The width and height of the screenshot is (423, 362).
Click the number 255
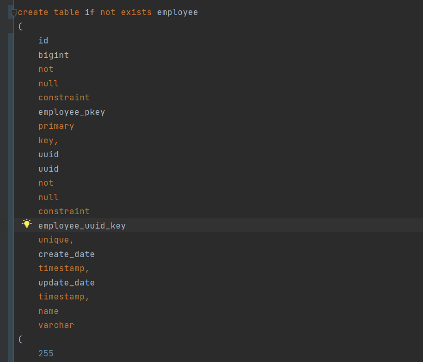(46, 353)
